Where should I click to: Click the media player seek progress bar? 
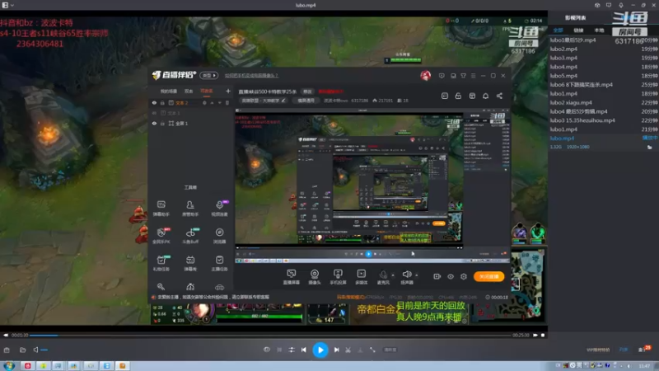[x=271, y=336]
